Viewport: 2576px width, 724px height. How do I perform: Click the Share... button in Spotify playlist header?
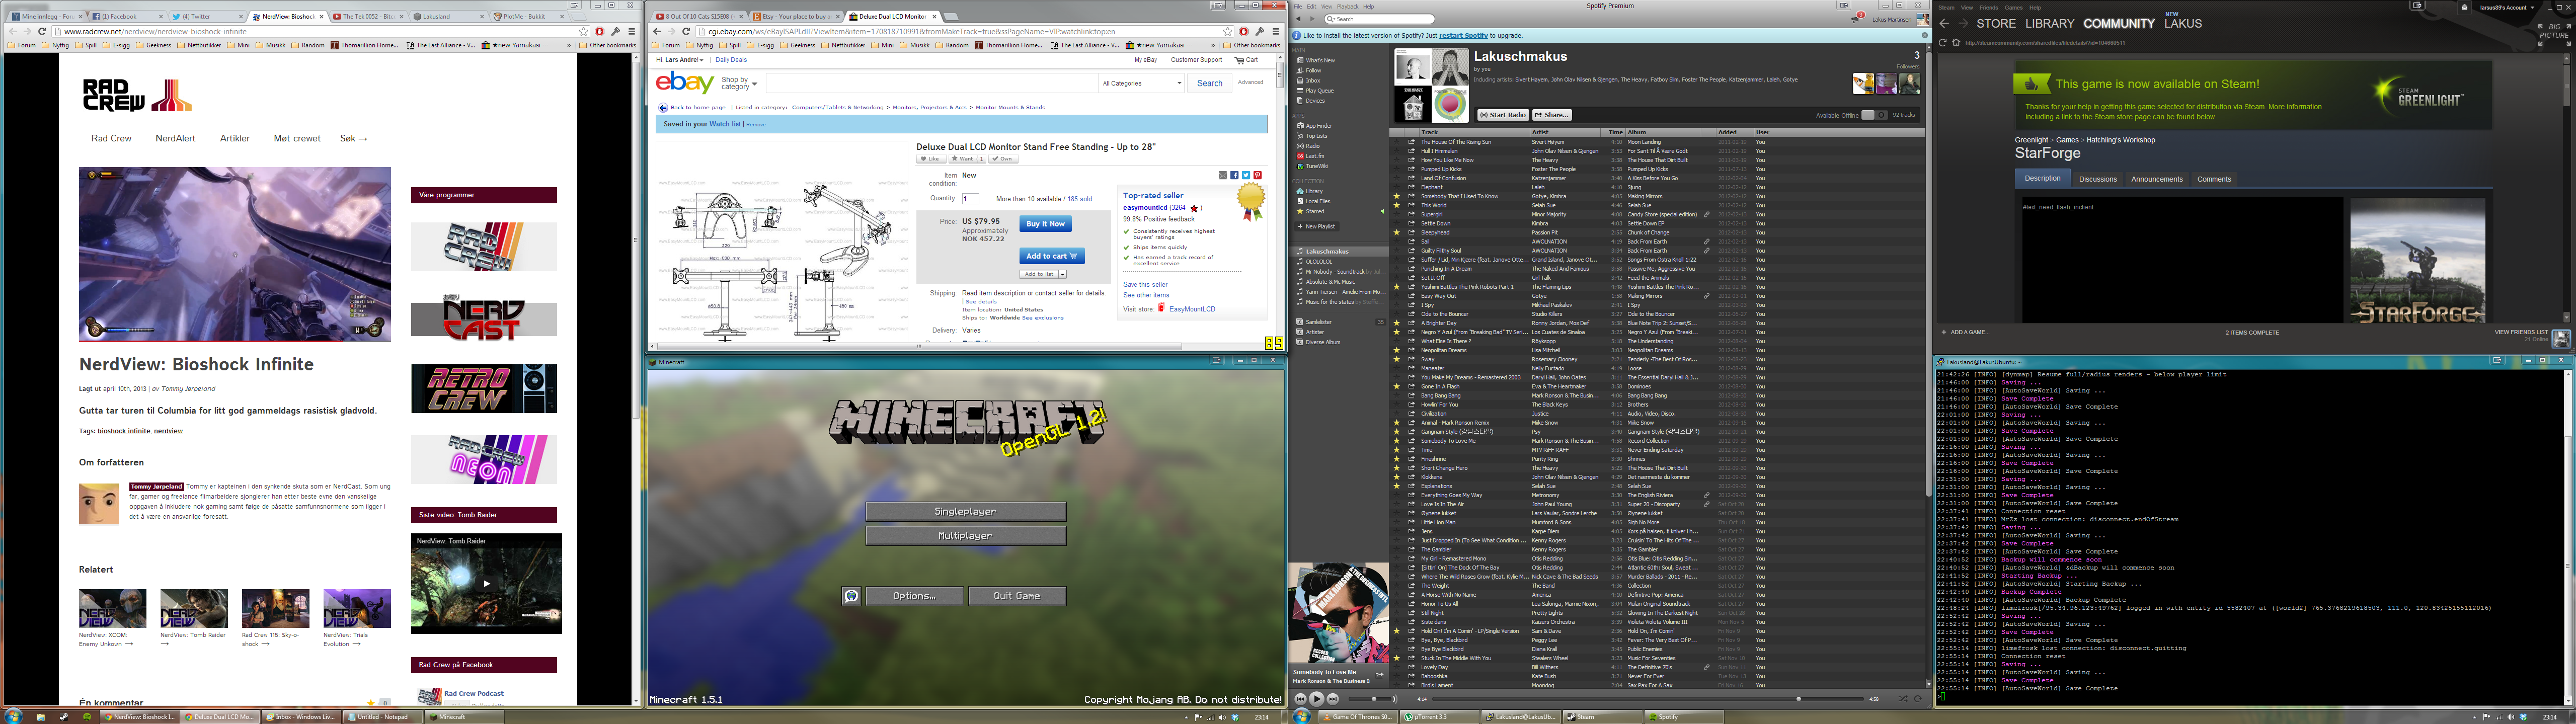1552,115
